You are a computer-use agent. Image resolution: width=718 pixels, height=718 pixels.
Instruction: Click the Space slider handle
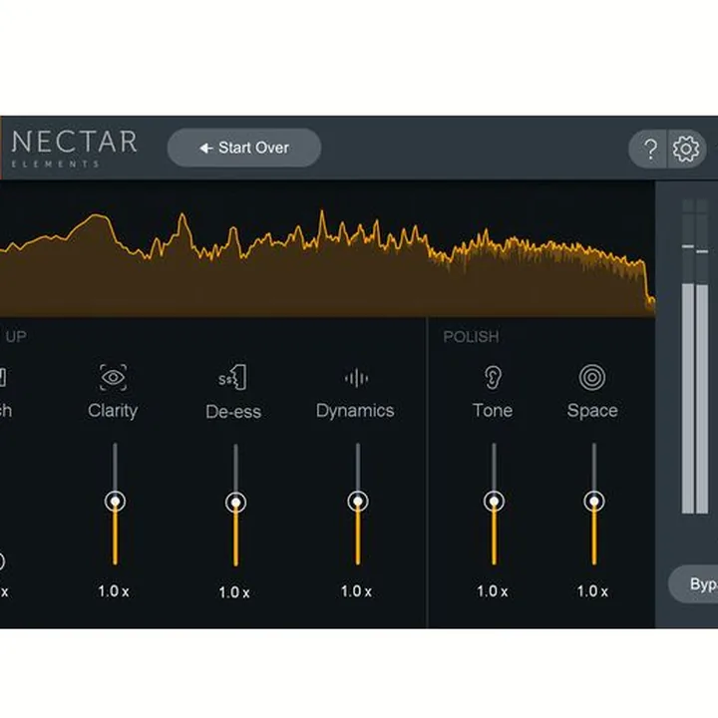coord(594,502)
